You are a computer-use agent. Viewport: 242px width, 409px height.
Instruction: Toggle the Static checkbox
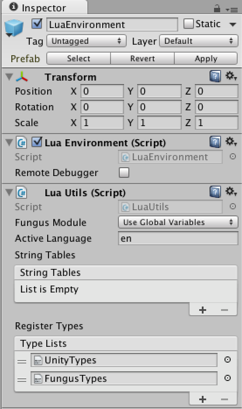[x=188, y=24]
